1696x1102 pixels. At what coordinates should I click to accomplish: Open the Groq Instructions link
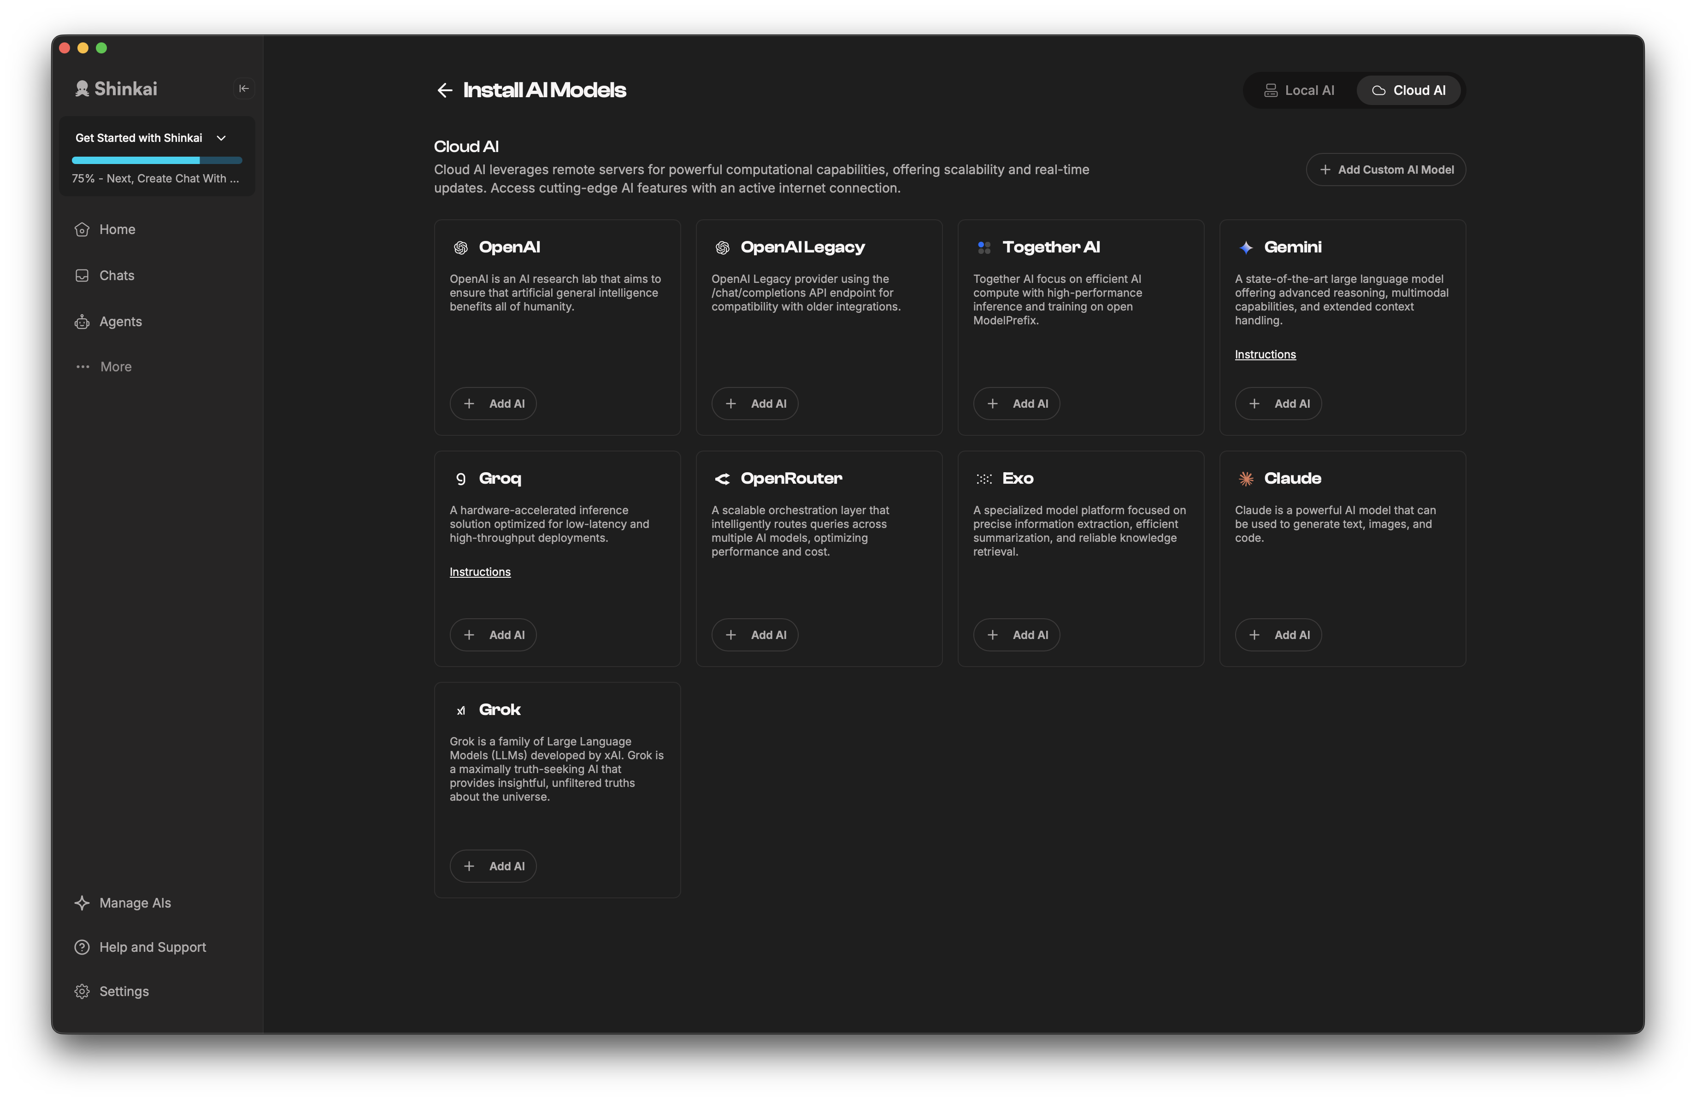[480, 572]
